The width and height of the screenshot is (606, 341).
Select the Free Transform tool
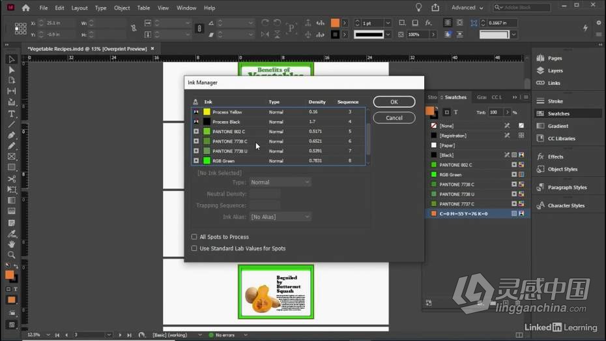[x=11, y=190]
